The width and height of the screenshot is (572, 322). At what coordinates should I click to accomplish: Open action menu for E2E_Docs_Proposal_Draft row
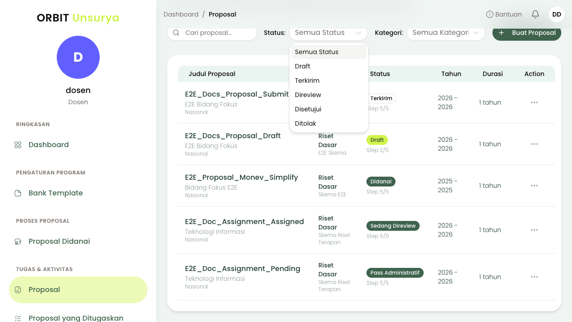(534, 144)
